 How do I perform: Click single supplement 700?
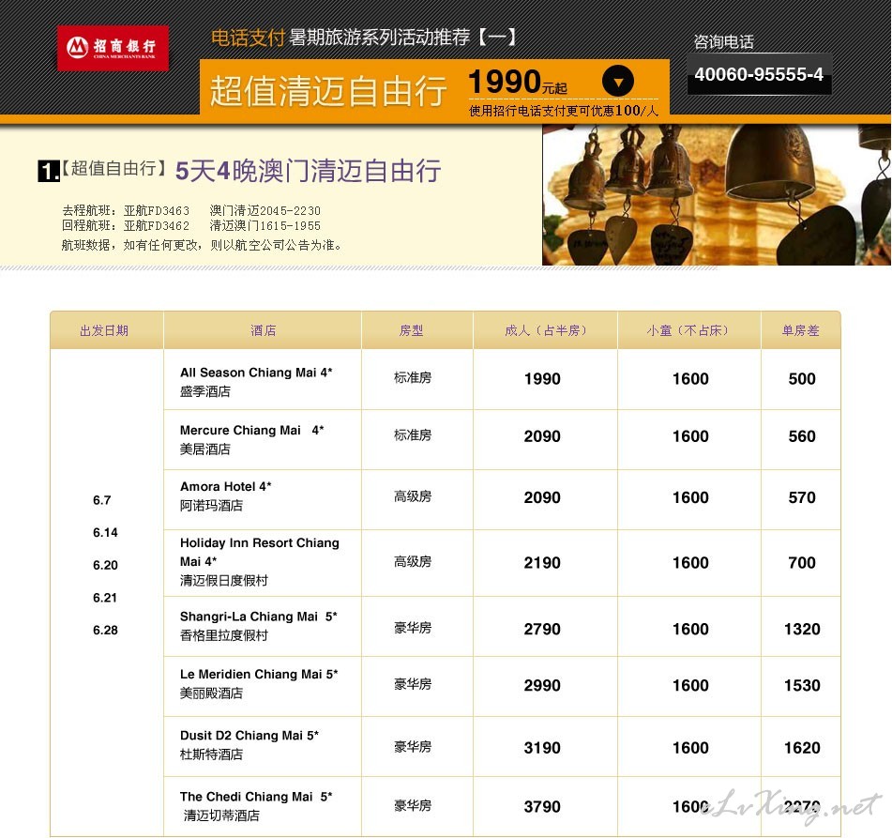(802, 563)
